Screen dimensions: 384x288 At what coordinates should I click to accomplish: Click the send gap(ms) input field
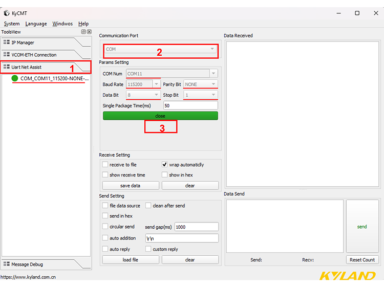pos(197,227)
